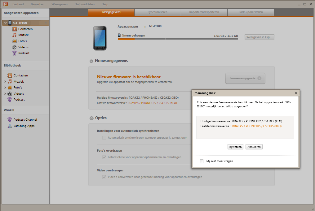The width and height of the screenshot is (315, 211).
Task: Click the Weergeven in Expl... button
Action: pos(260,37)
